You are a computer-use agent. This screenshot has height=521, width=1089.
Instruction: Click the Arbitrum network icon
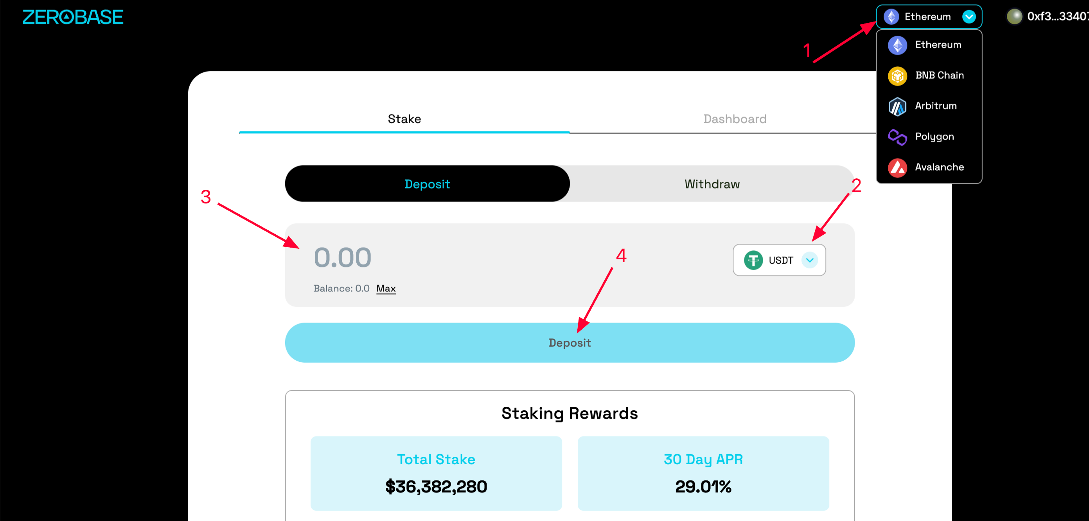tap(897, 106)
